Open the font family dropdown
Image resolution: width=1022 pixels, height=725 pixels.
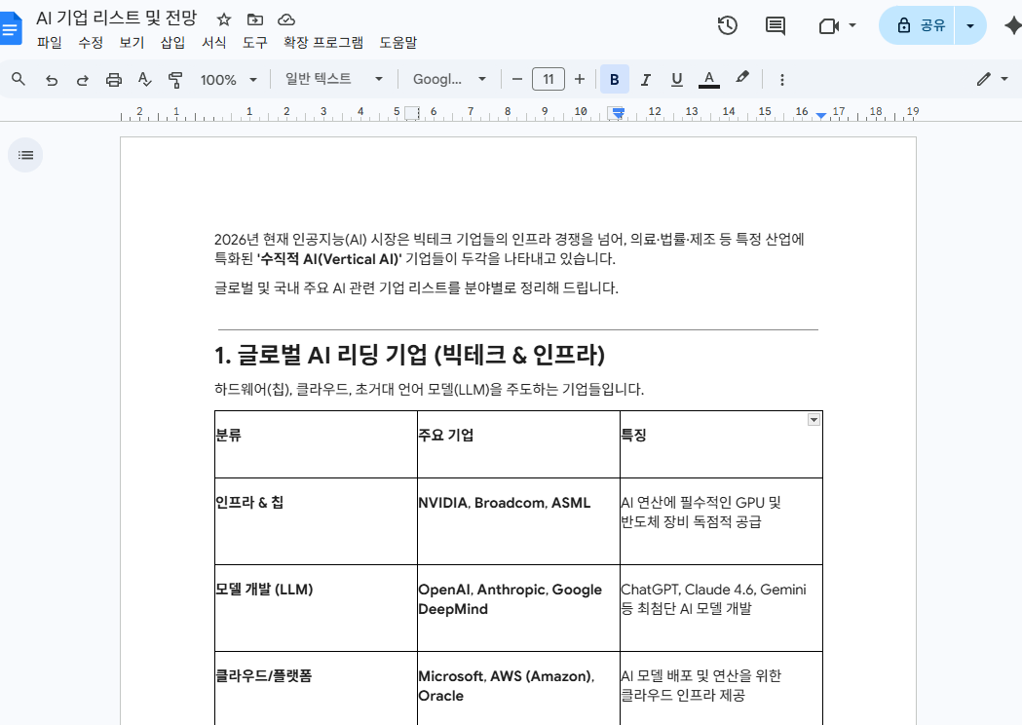pyautogui.click(x=450, y=80)
